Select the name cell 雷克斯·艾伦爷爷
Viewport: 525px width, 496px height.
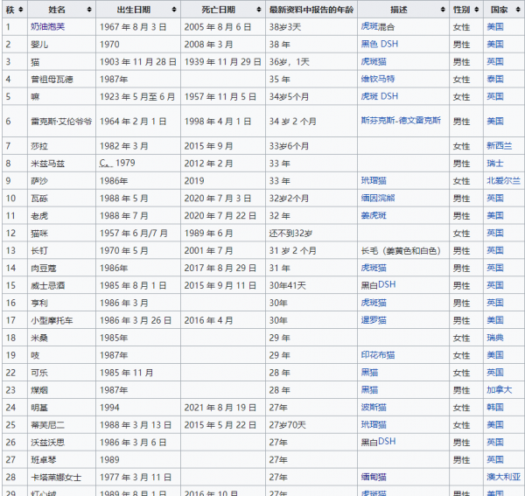point(61,121)
